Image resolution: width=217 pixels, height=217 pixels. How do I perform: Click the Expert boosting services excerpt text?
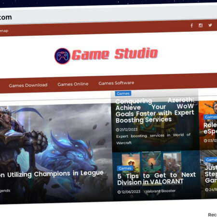(x=153, y=139)
